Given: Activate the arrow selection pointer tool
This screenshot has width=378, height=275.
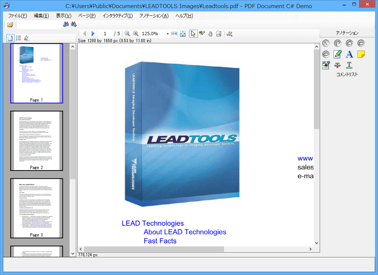Looking at the screenshot, I should pyautogui.click(x=193, y=34).
